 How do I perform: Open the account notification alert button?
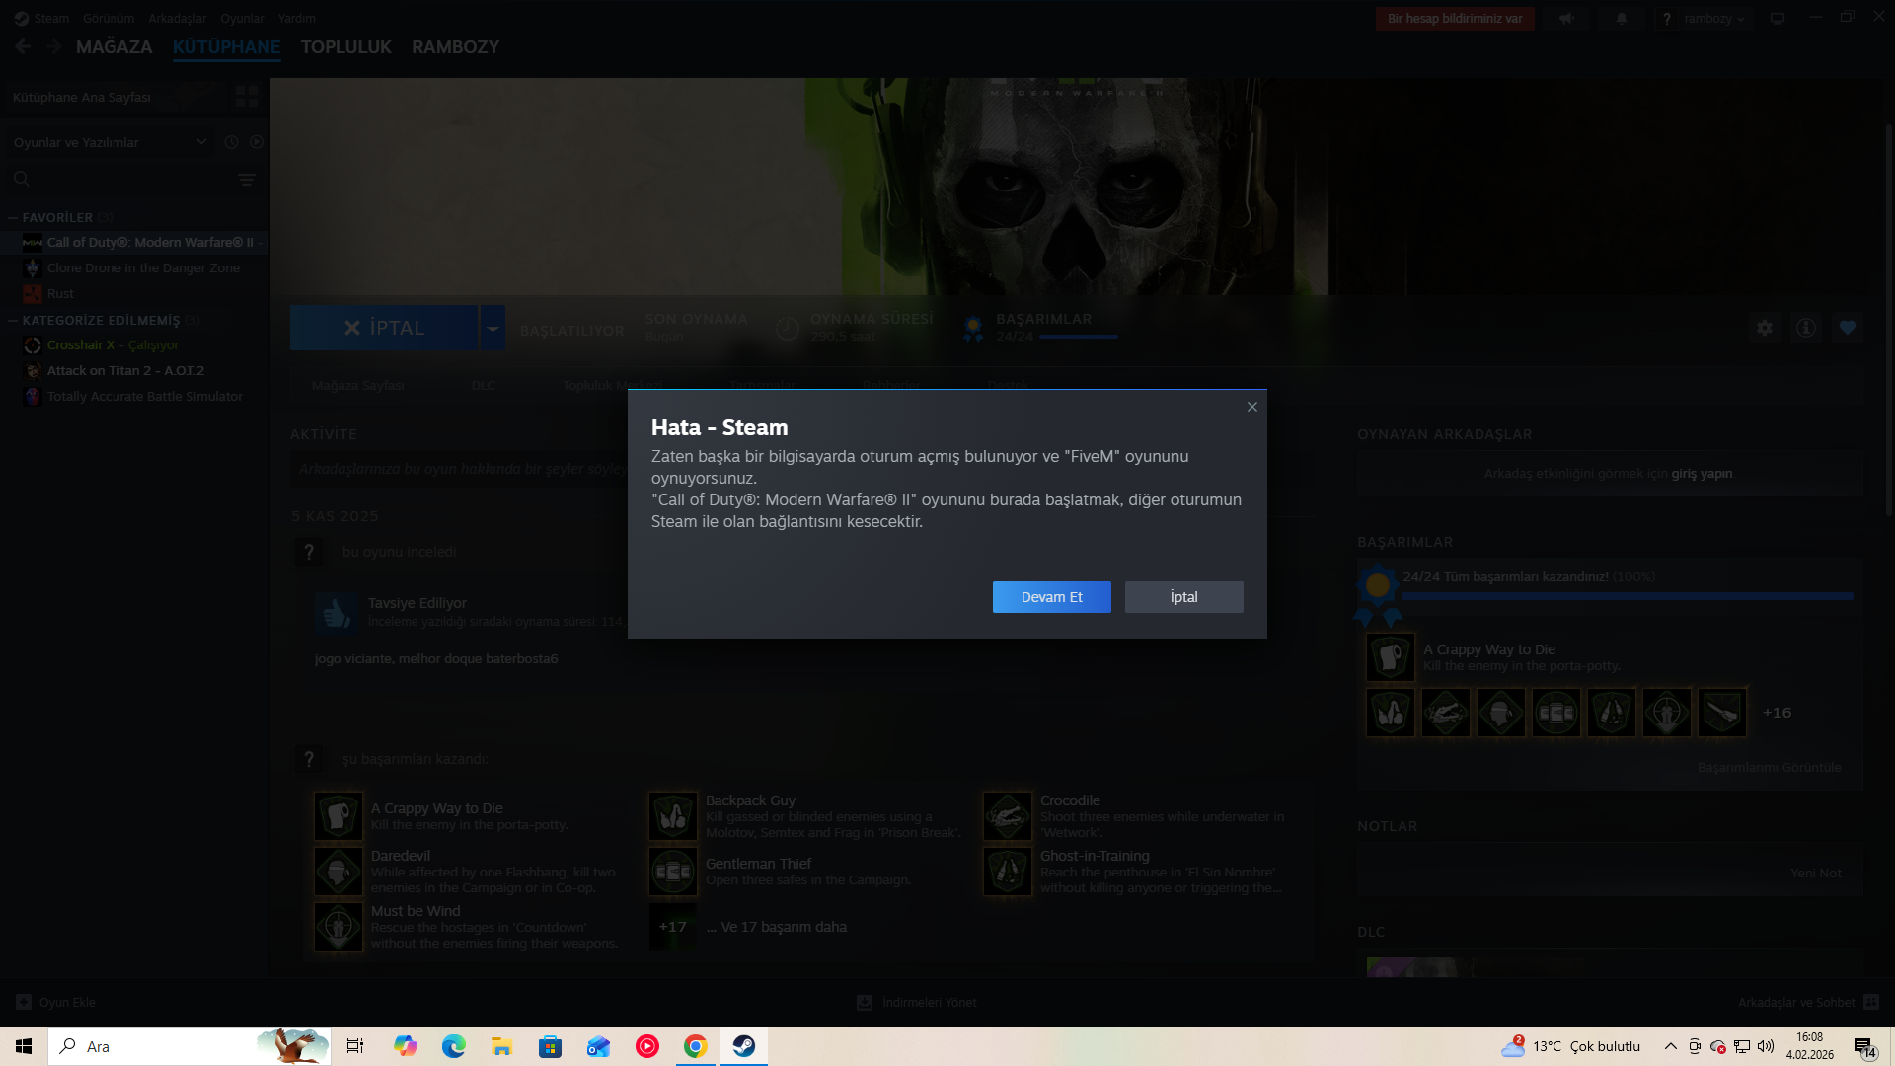click(1455, 19)
